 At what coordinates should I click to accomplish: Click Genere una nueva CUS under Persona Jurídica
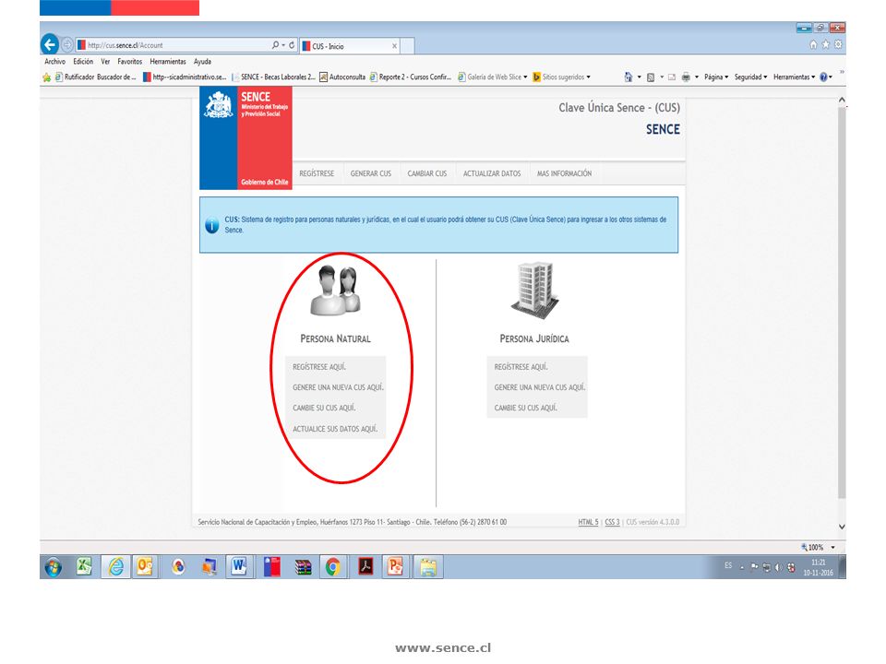tap(540, 387)
